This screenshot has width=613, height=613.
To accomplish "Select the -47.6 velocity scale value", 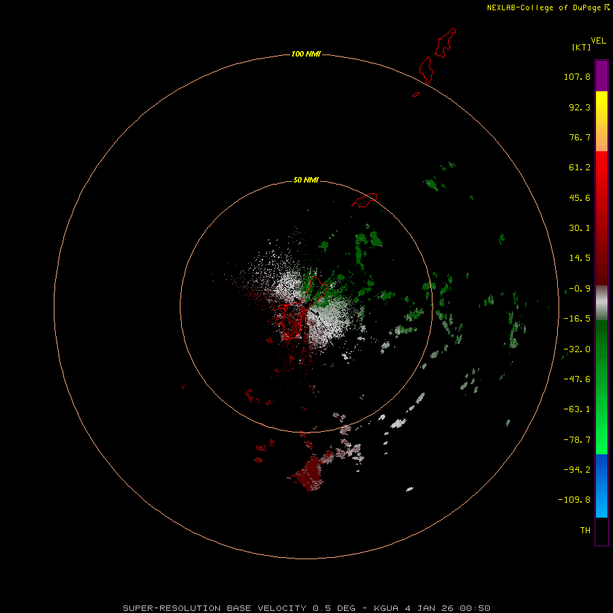I will 577,379.
